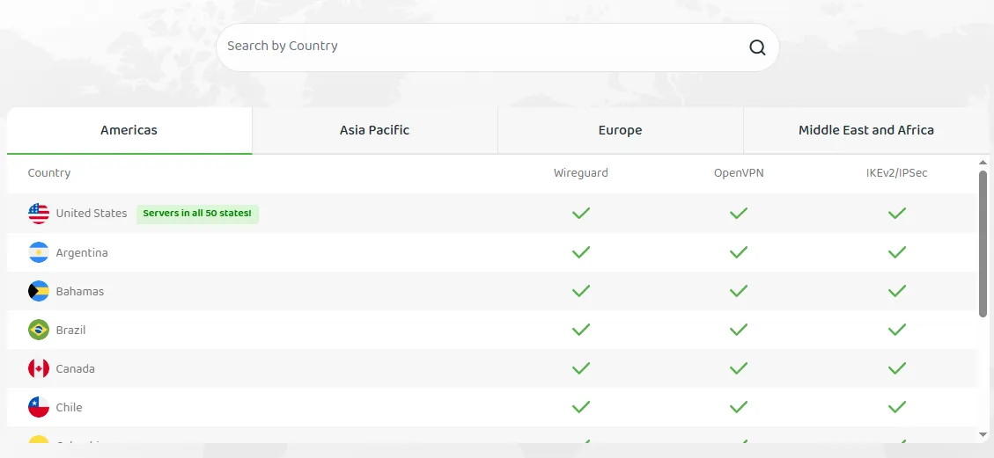
Task: Click the OpenVPN column header
Action: click(x=739, y=172)
